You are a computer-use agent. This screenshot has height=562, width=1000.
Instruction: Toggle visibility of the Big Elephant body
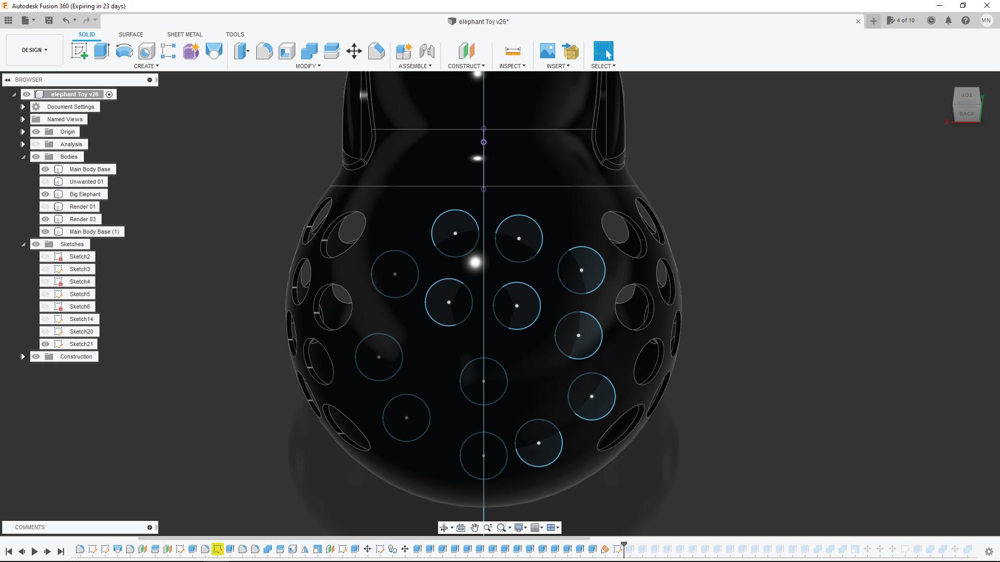pos(45,194)
